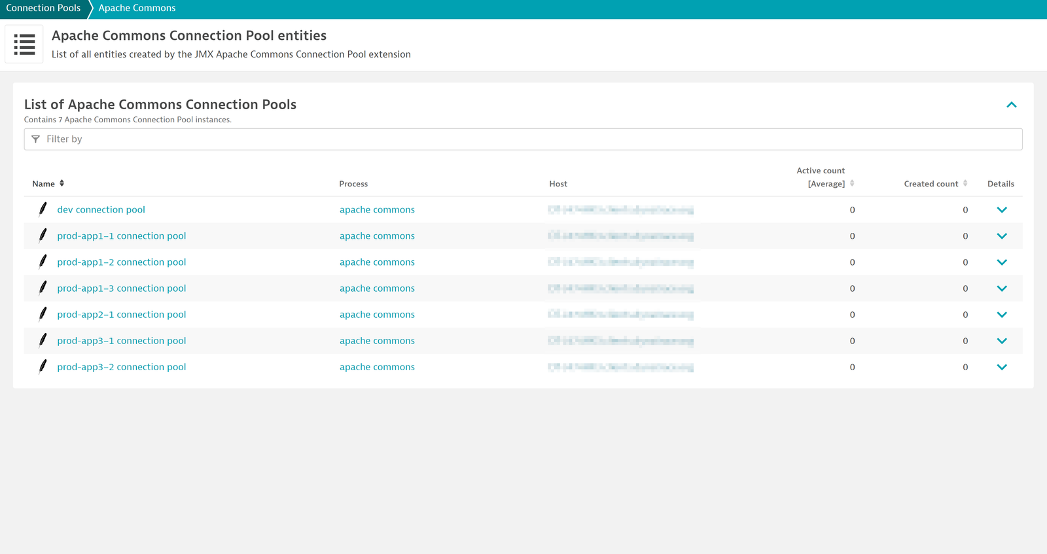Expand details for prod-app3-2 connection pool
Image resolution: width=1047 pixels, height=554 pixels.
tap(1001, 367)
